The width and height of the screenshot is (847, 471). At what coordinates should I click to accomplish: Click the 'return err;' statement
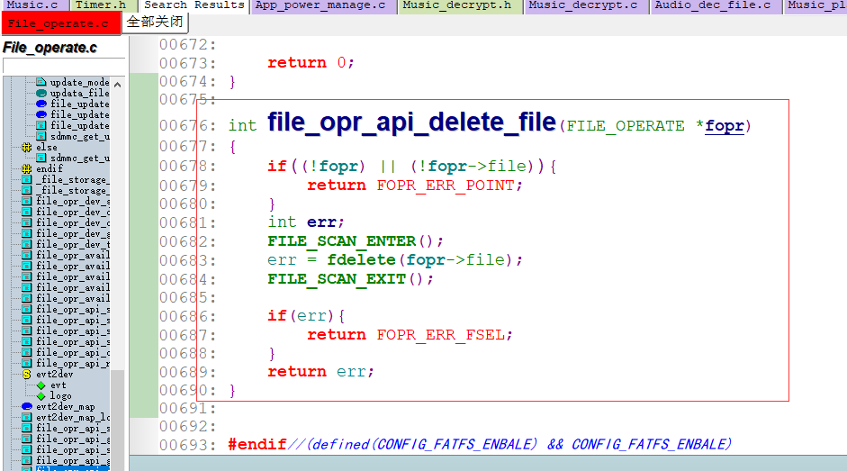pos(320,372)
